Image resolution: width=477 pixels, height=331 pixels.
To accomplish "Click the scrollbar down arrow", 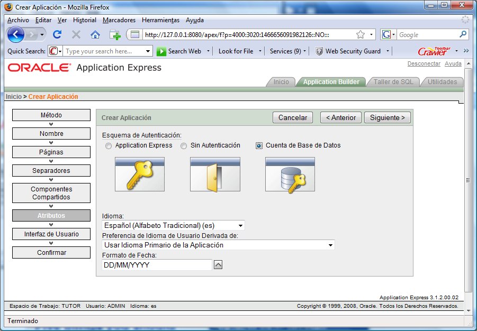I will coord(468,311).
